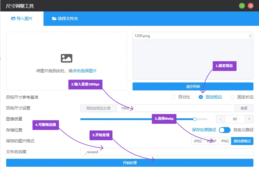Select the 百分比 radio option
The image size is (259, 172).
pos(173,97)
